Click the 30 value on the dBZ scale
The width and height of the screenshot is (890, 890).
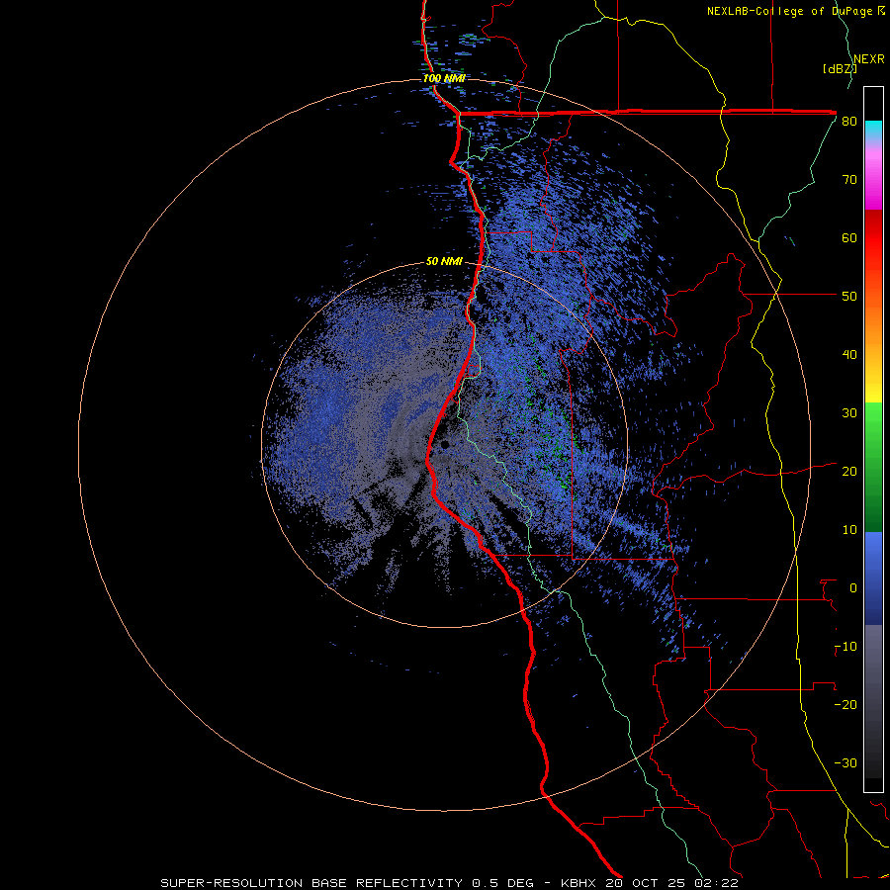click(x=849, y=413)
